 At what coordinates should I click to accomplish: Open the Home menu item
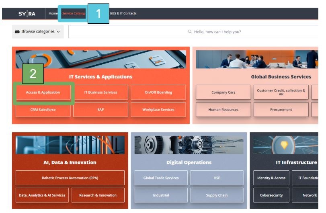(x=53, y=13)
